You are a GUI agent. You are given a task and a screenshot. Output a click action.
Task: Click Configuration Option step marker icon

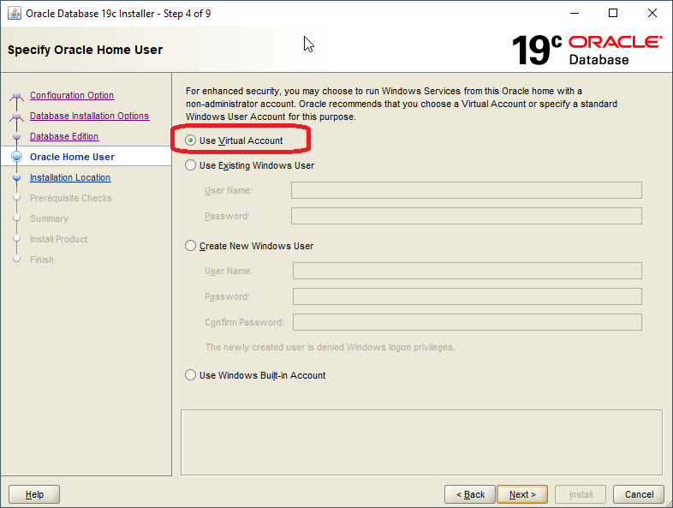(17, 95)
